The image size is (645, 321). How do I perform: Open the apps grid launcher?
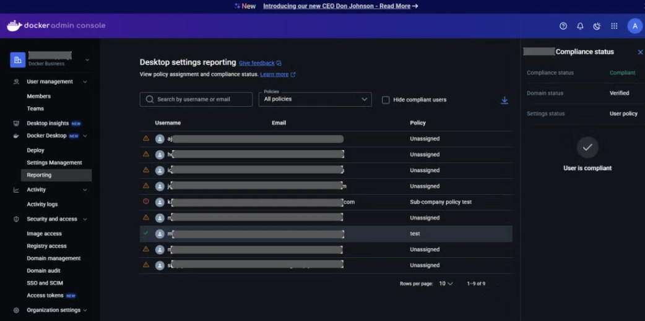point(614,26)
